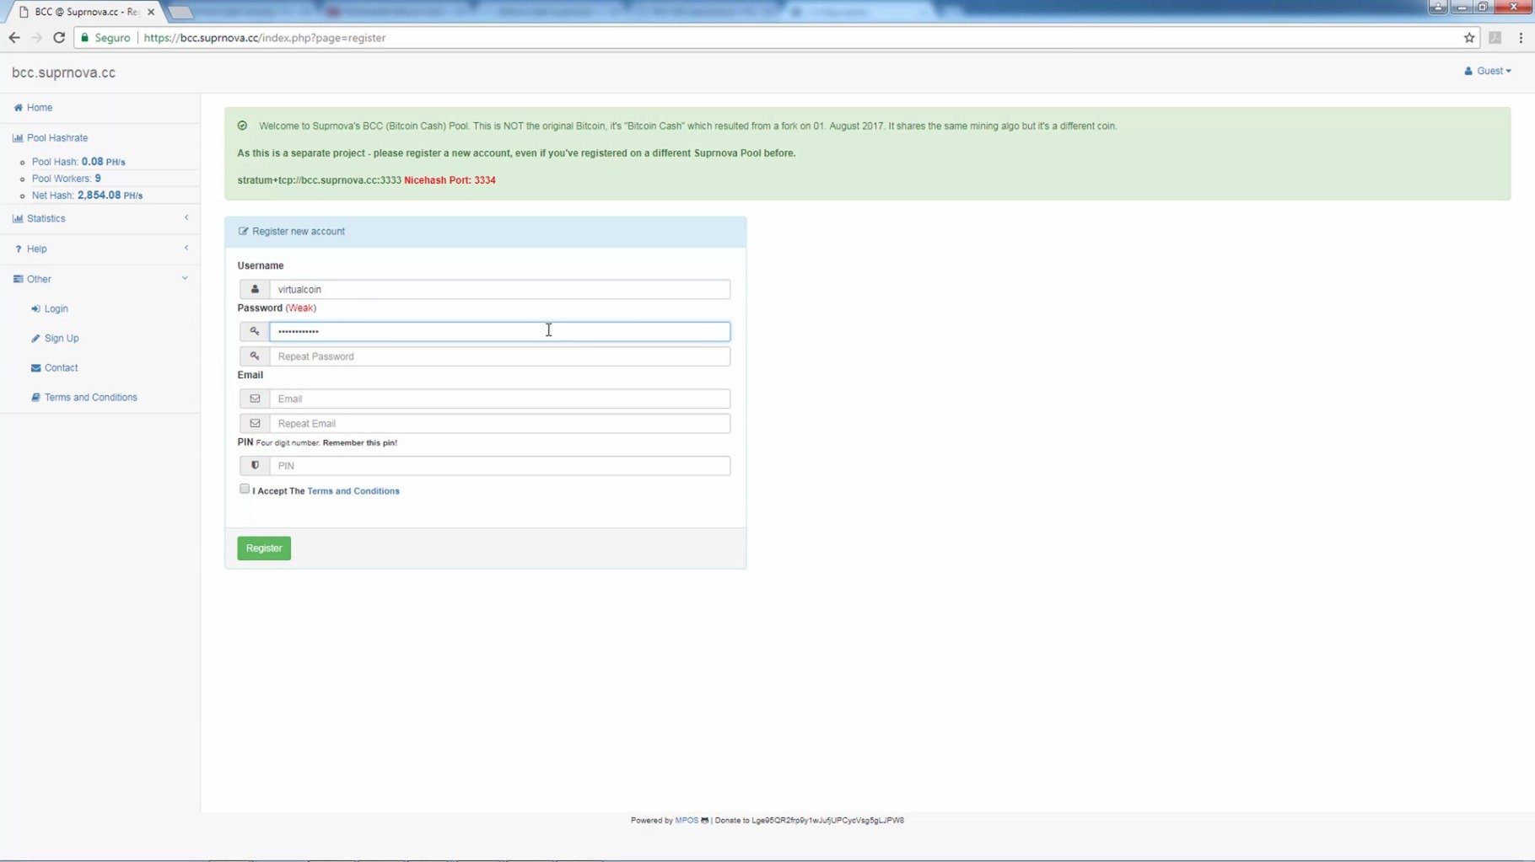Click the browser forward arrow
This screenshot has height=862, width=1535.
click(36, 38)
